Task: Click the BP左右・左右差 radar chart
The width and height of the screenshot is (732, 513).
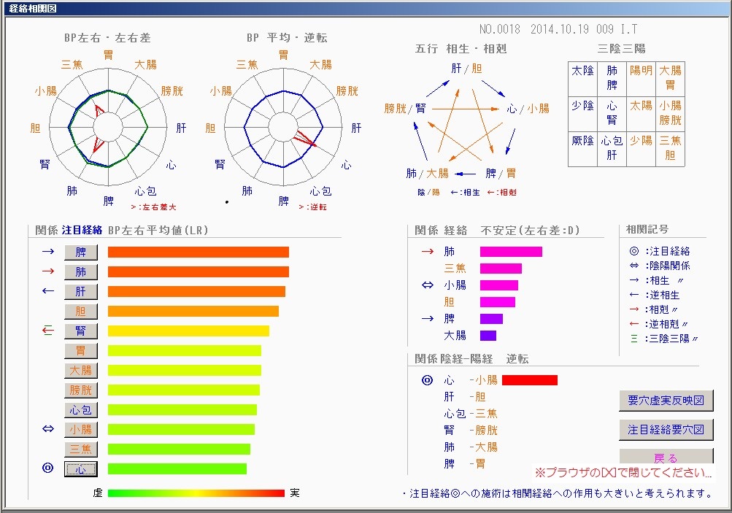Action: (x=108, y=128)
